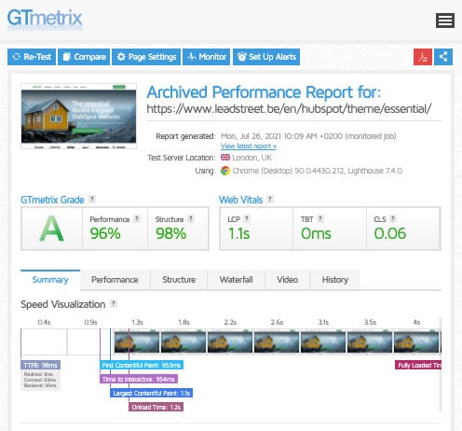
Task: Click Set Up Alerts button
Action: pyautogui.click(x=266, y=57)
